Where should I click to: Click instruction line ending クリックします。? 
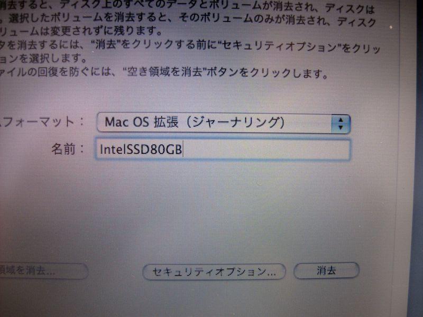pyautogui.click(x=164, y=72)
